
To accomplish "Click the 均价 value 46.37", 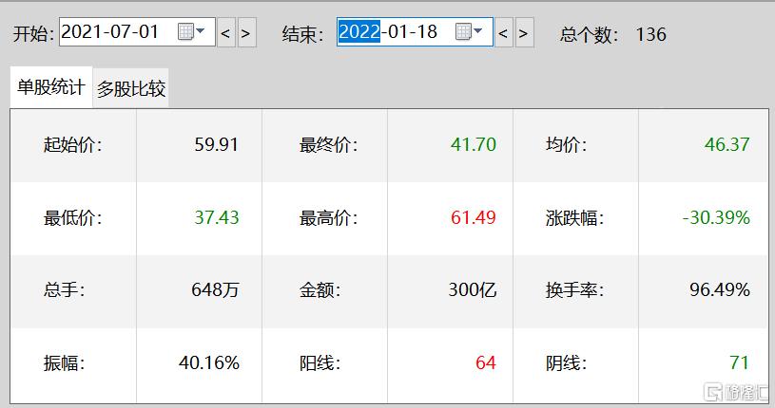I will click(x=727, y=144).
